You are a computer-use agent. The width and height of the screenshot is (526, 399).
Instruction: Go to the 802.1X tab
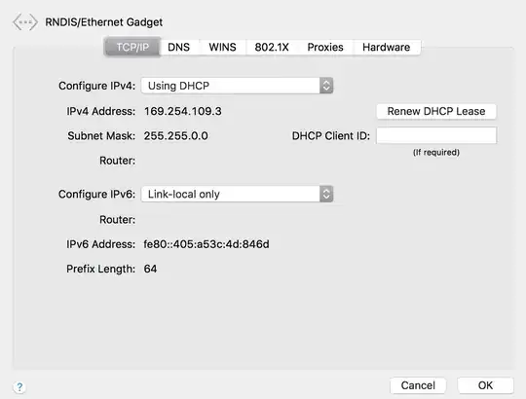[x=272, y=48]
